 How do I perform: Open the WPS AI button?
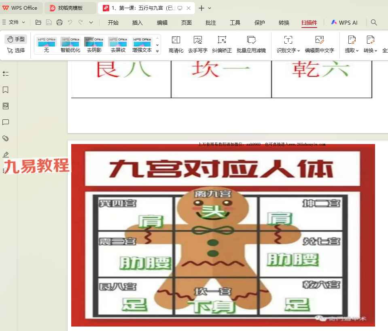tap(344, 23)
